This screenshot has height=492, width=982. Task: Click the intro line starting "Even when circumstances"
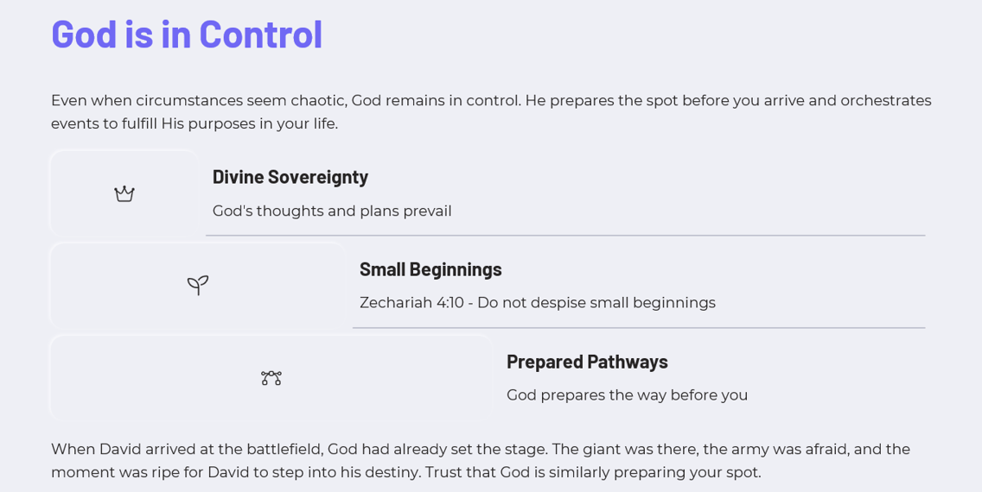tap(491, 101)
